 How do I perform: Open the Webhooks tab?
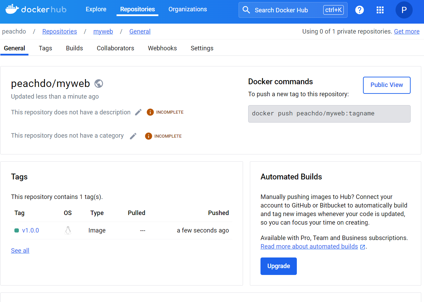point(162,48)
